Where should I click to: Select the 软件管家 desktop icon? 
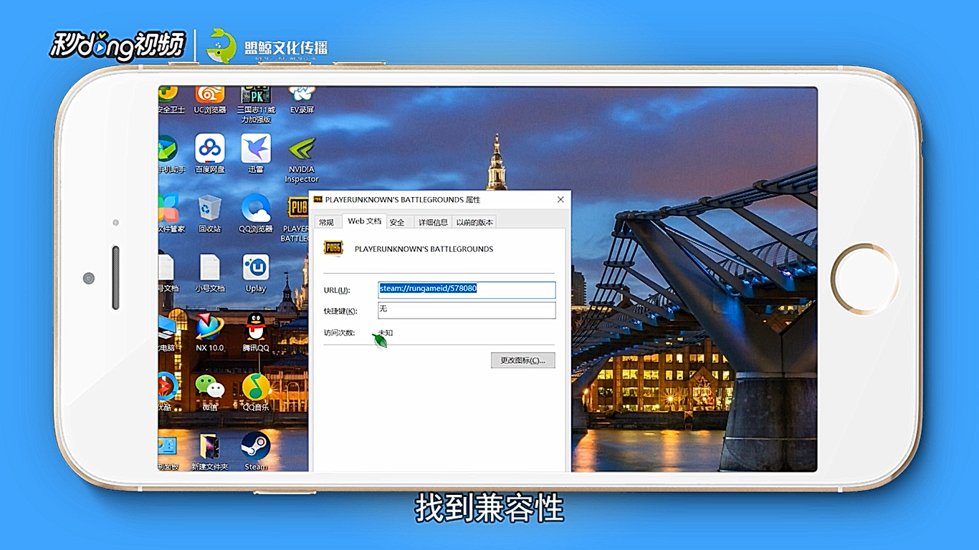(170, 213)
